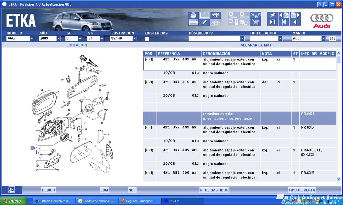Open the MARCA dropdown showing Audi
Viewport: 343px width, 205px height.
[323, 39]
